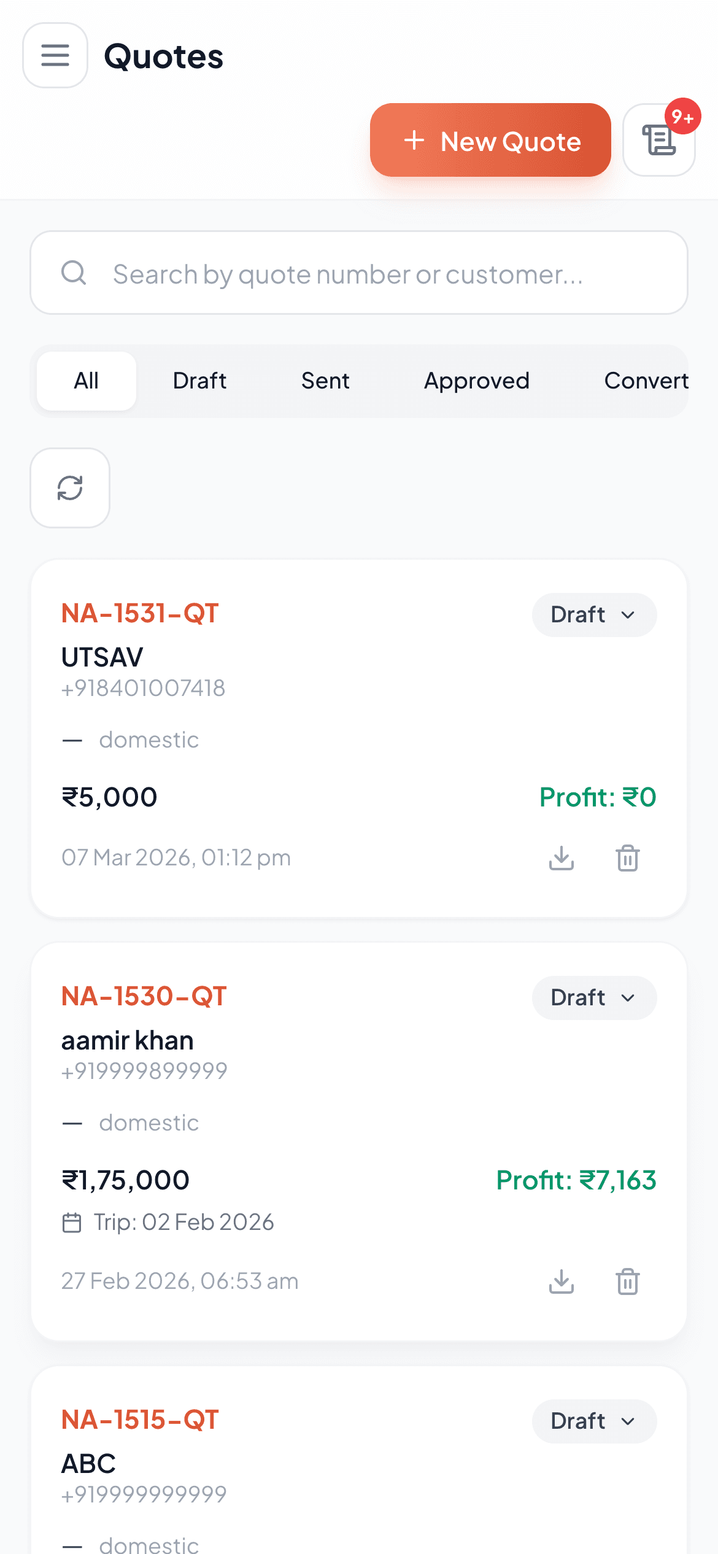Screen dimensions: 718x1554
Task: Switch to the Draft filter tab
Action: pos(199,381)
